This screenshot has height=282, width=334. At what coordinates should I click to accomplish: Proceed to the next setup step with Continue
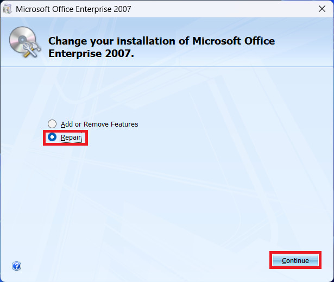click(x=295, y=260)
